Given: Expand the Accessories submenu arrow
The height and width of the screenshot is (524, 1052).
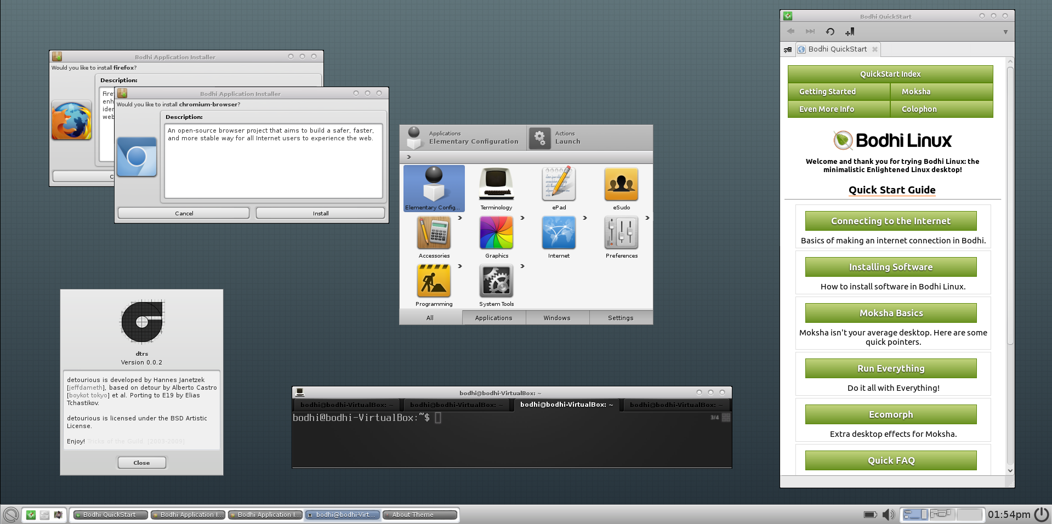Looking at the screenshot, I should [x=460, y=218].
